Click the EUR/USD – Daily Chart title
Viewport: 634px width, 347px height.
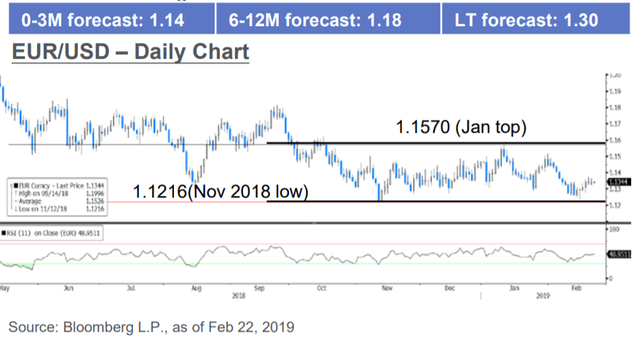[x=130, y=52]
